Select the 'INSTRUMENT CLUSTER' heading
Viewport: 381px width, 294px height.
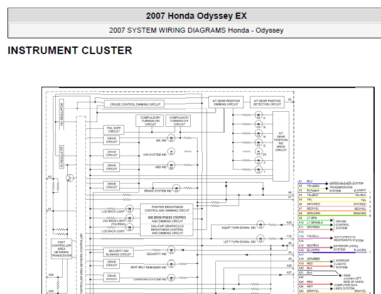(x=70, y=50)
